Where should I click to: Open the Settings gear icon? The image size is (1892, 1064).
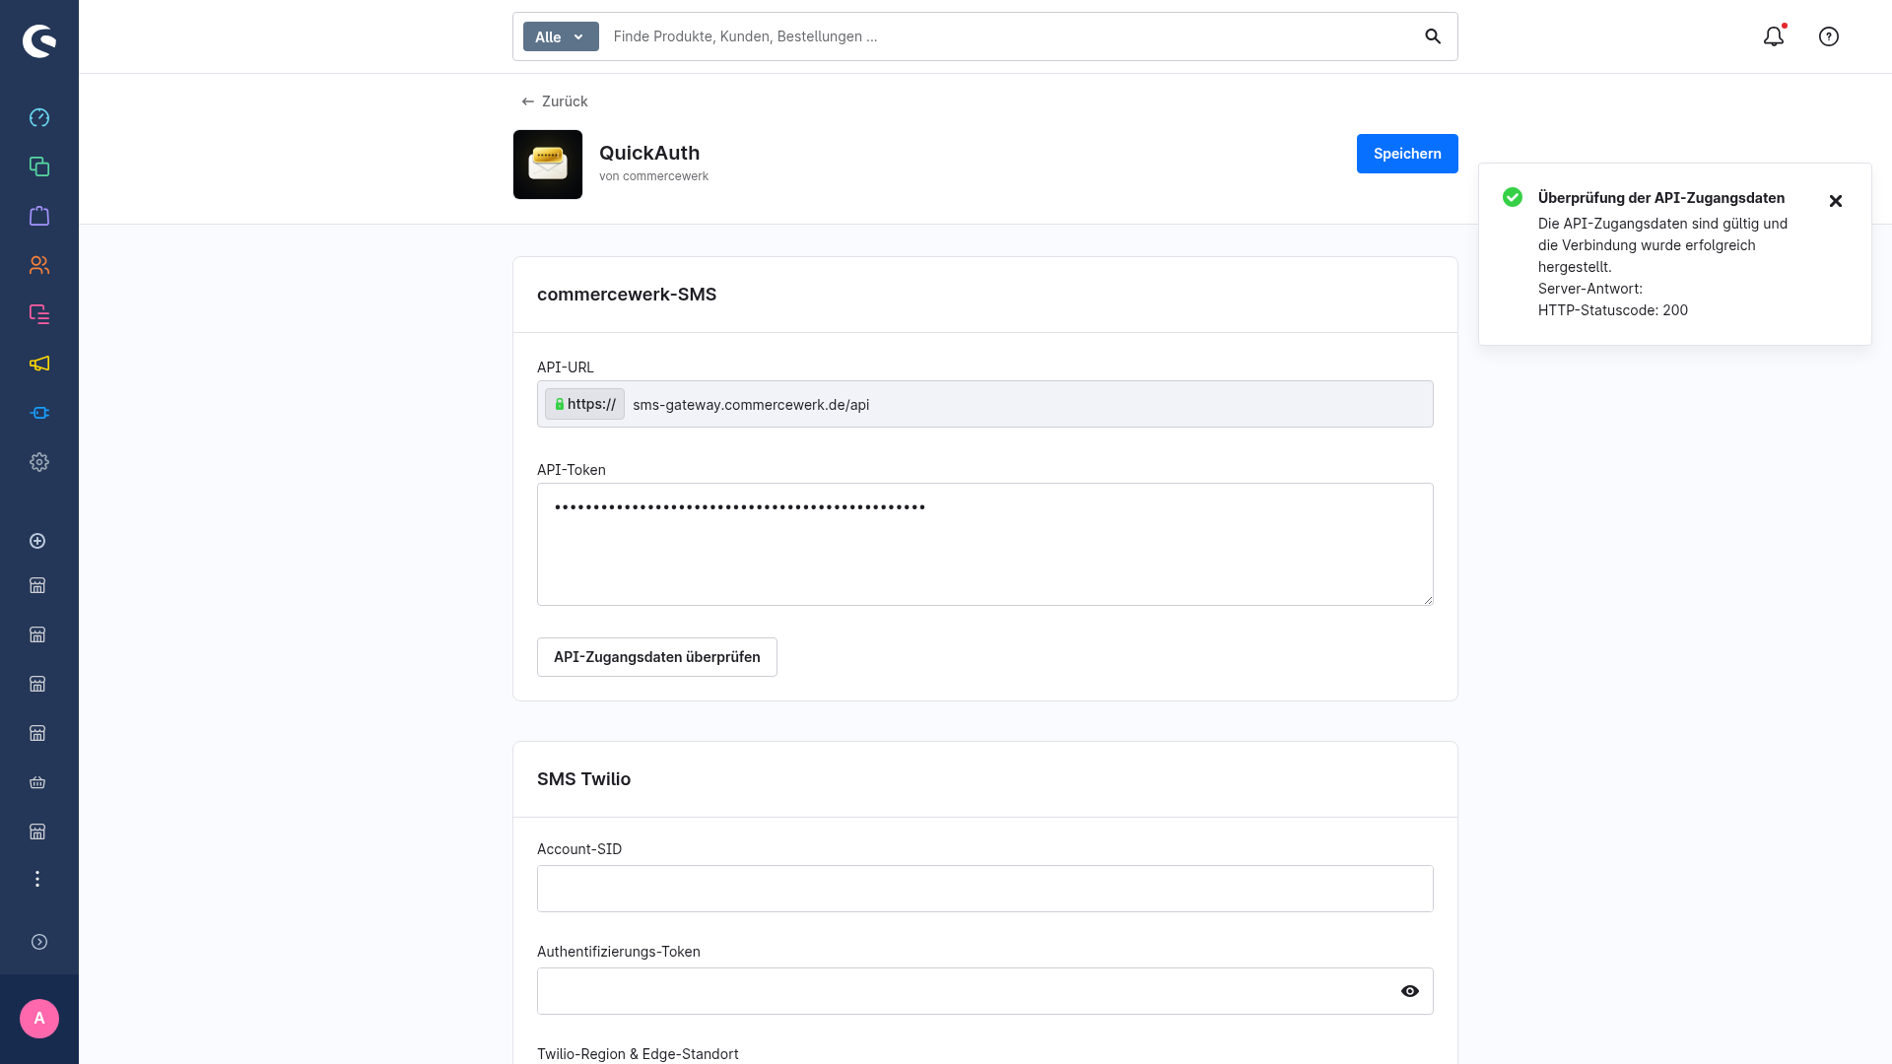39,462
